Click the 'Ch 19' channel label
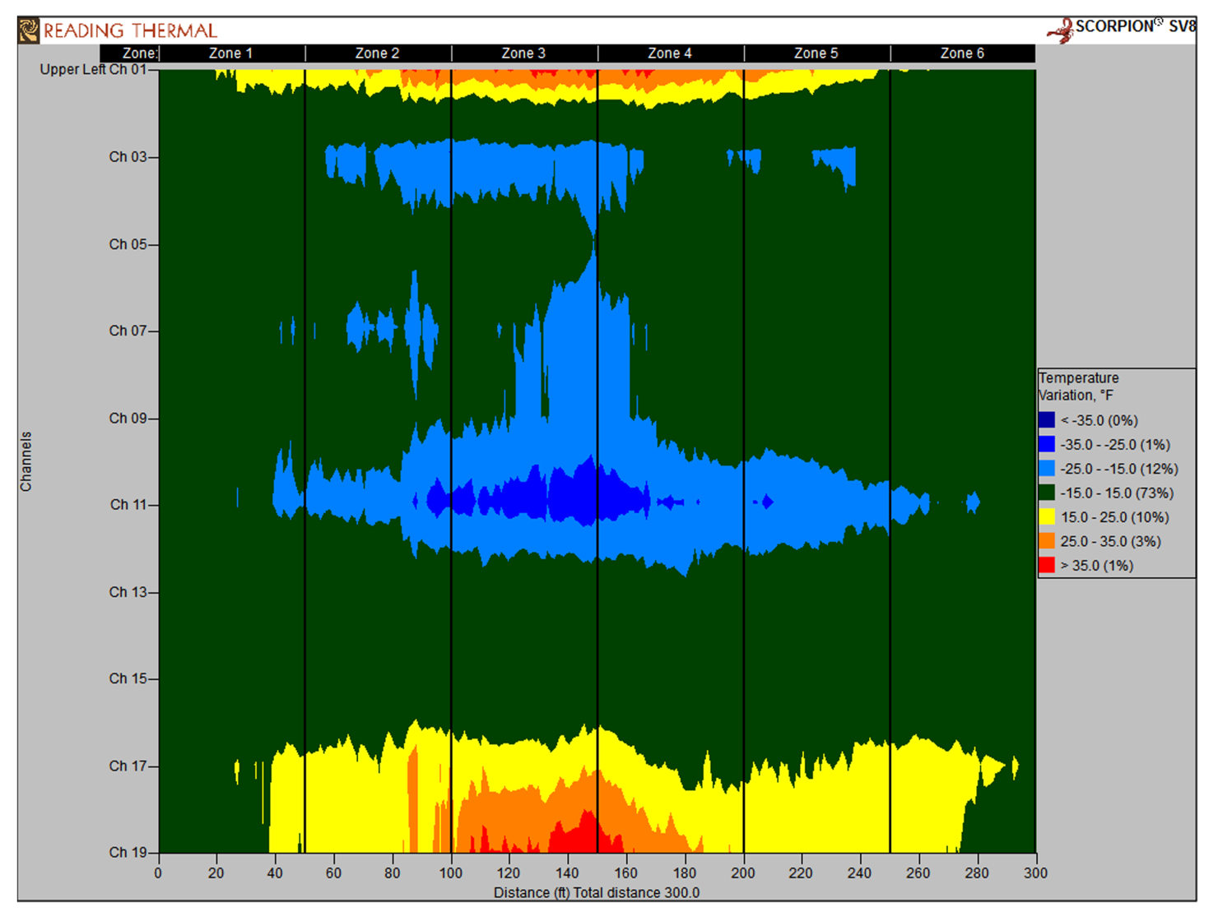Screen dimensions: 1218x921 [128, 853]
